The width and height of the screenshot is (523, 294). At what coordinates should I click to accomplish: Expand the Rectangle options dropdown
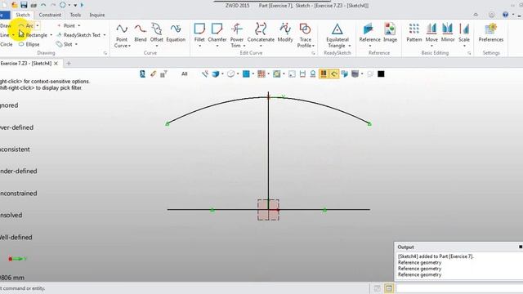[x=51, y=35]
